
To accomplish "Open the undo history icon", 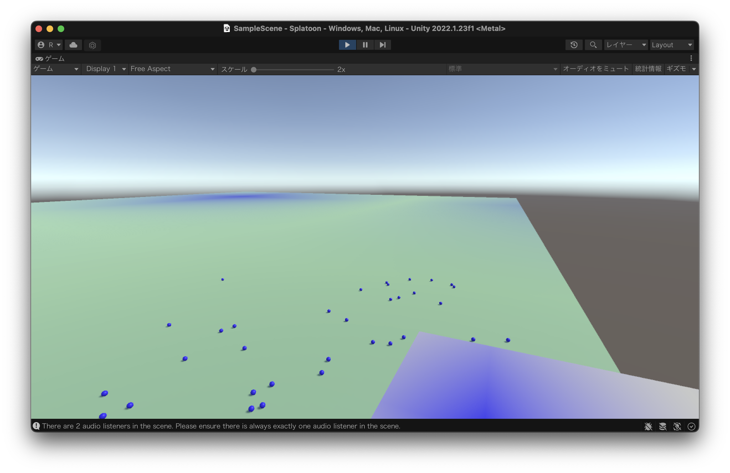I will click(x=574, y=45).
